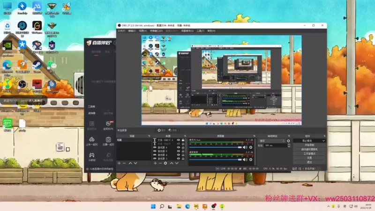Pop out the audio mixer dock panel
Image resolution: width=375 pixels, height=211 pixels.
(254, 136)
